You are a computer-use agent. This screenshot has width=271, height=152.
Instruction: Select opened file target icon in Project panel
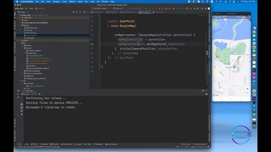click(x=74, y=12)
